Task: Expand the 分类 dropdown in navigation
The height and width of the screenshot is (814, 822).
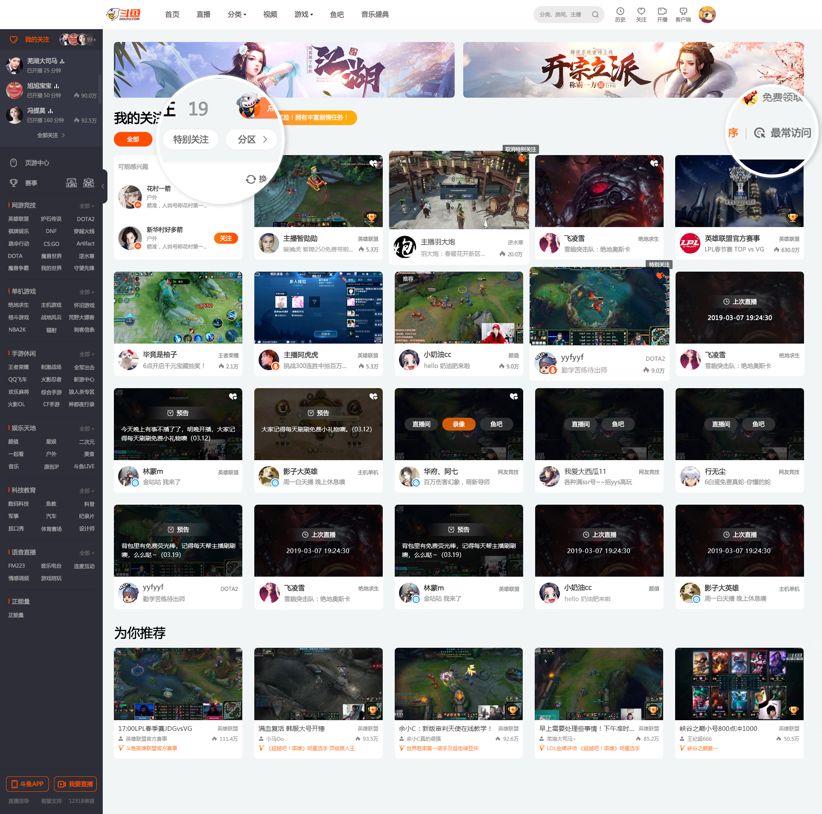Action: 237,15
